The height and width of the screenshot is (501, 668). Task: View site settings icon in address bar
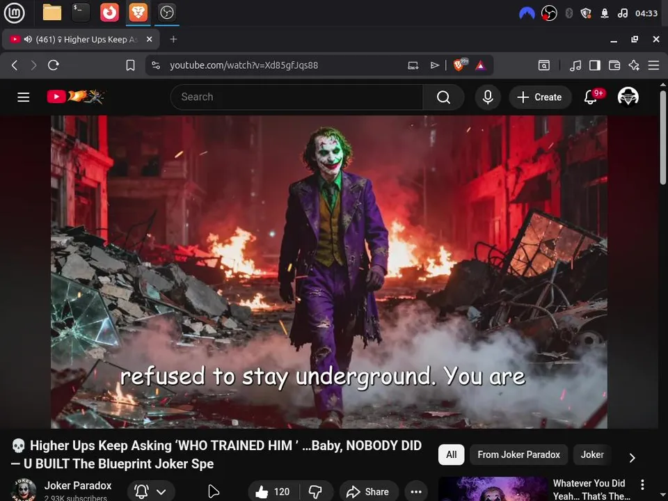click(x=156, y=65)
